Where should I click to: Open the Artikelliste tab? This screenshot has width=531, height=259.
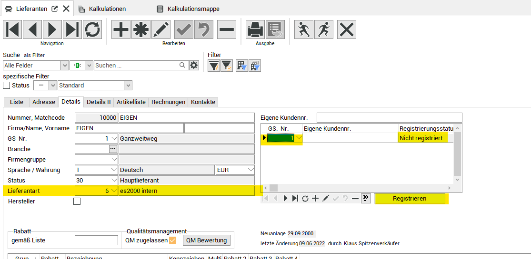(131, 102)
